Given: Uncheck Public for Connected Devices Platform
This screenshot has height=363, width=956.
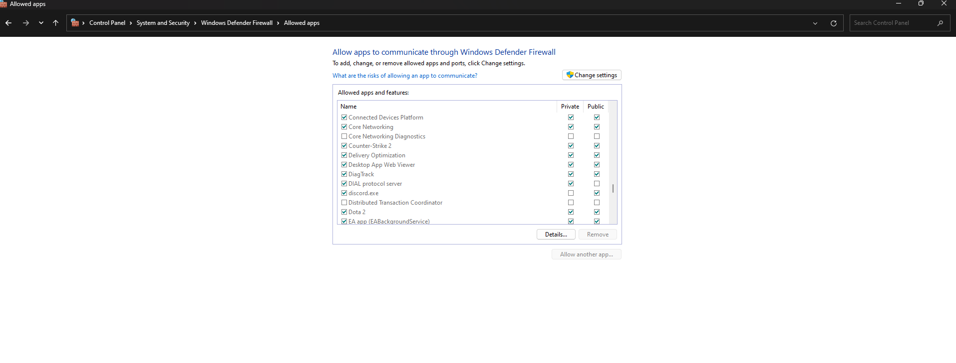Looking at the screenshot, I should 597,118.
